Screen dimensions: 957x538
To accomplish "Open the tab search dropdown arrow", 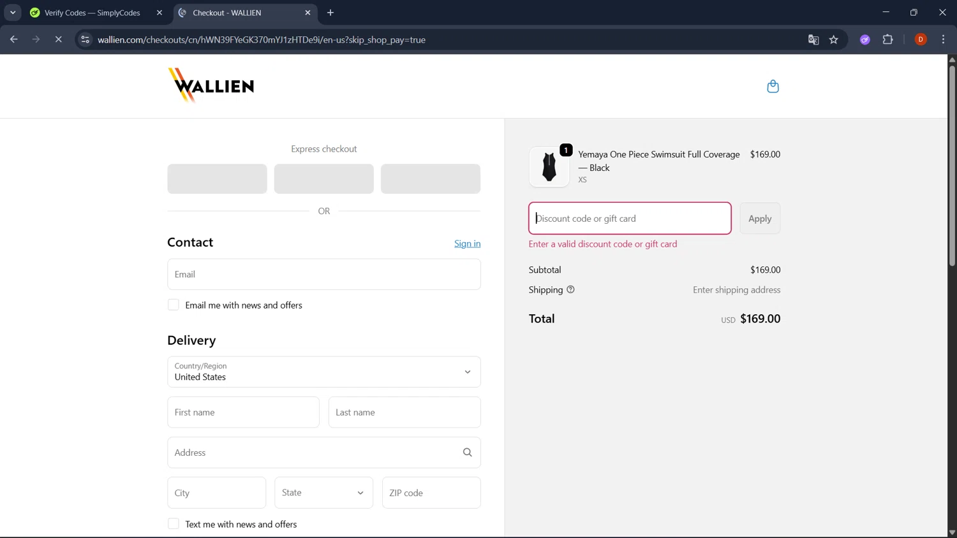I will (x=13, y=13).
